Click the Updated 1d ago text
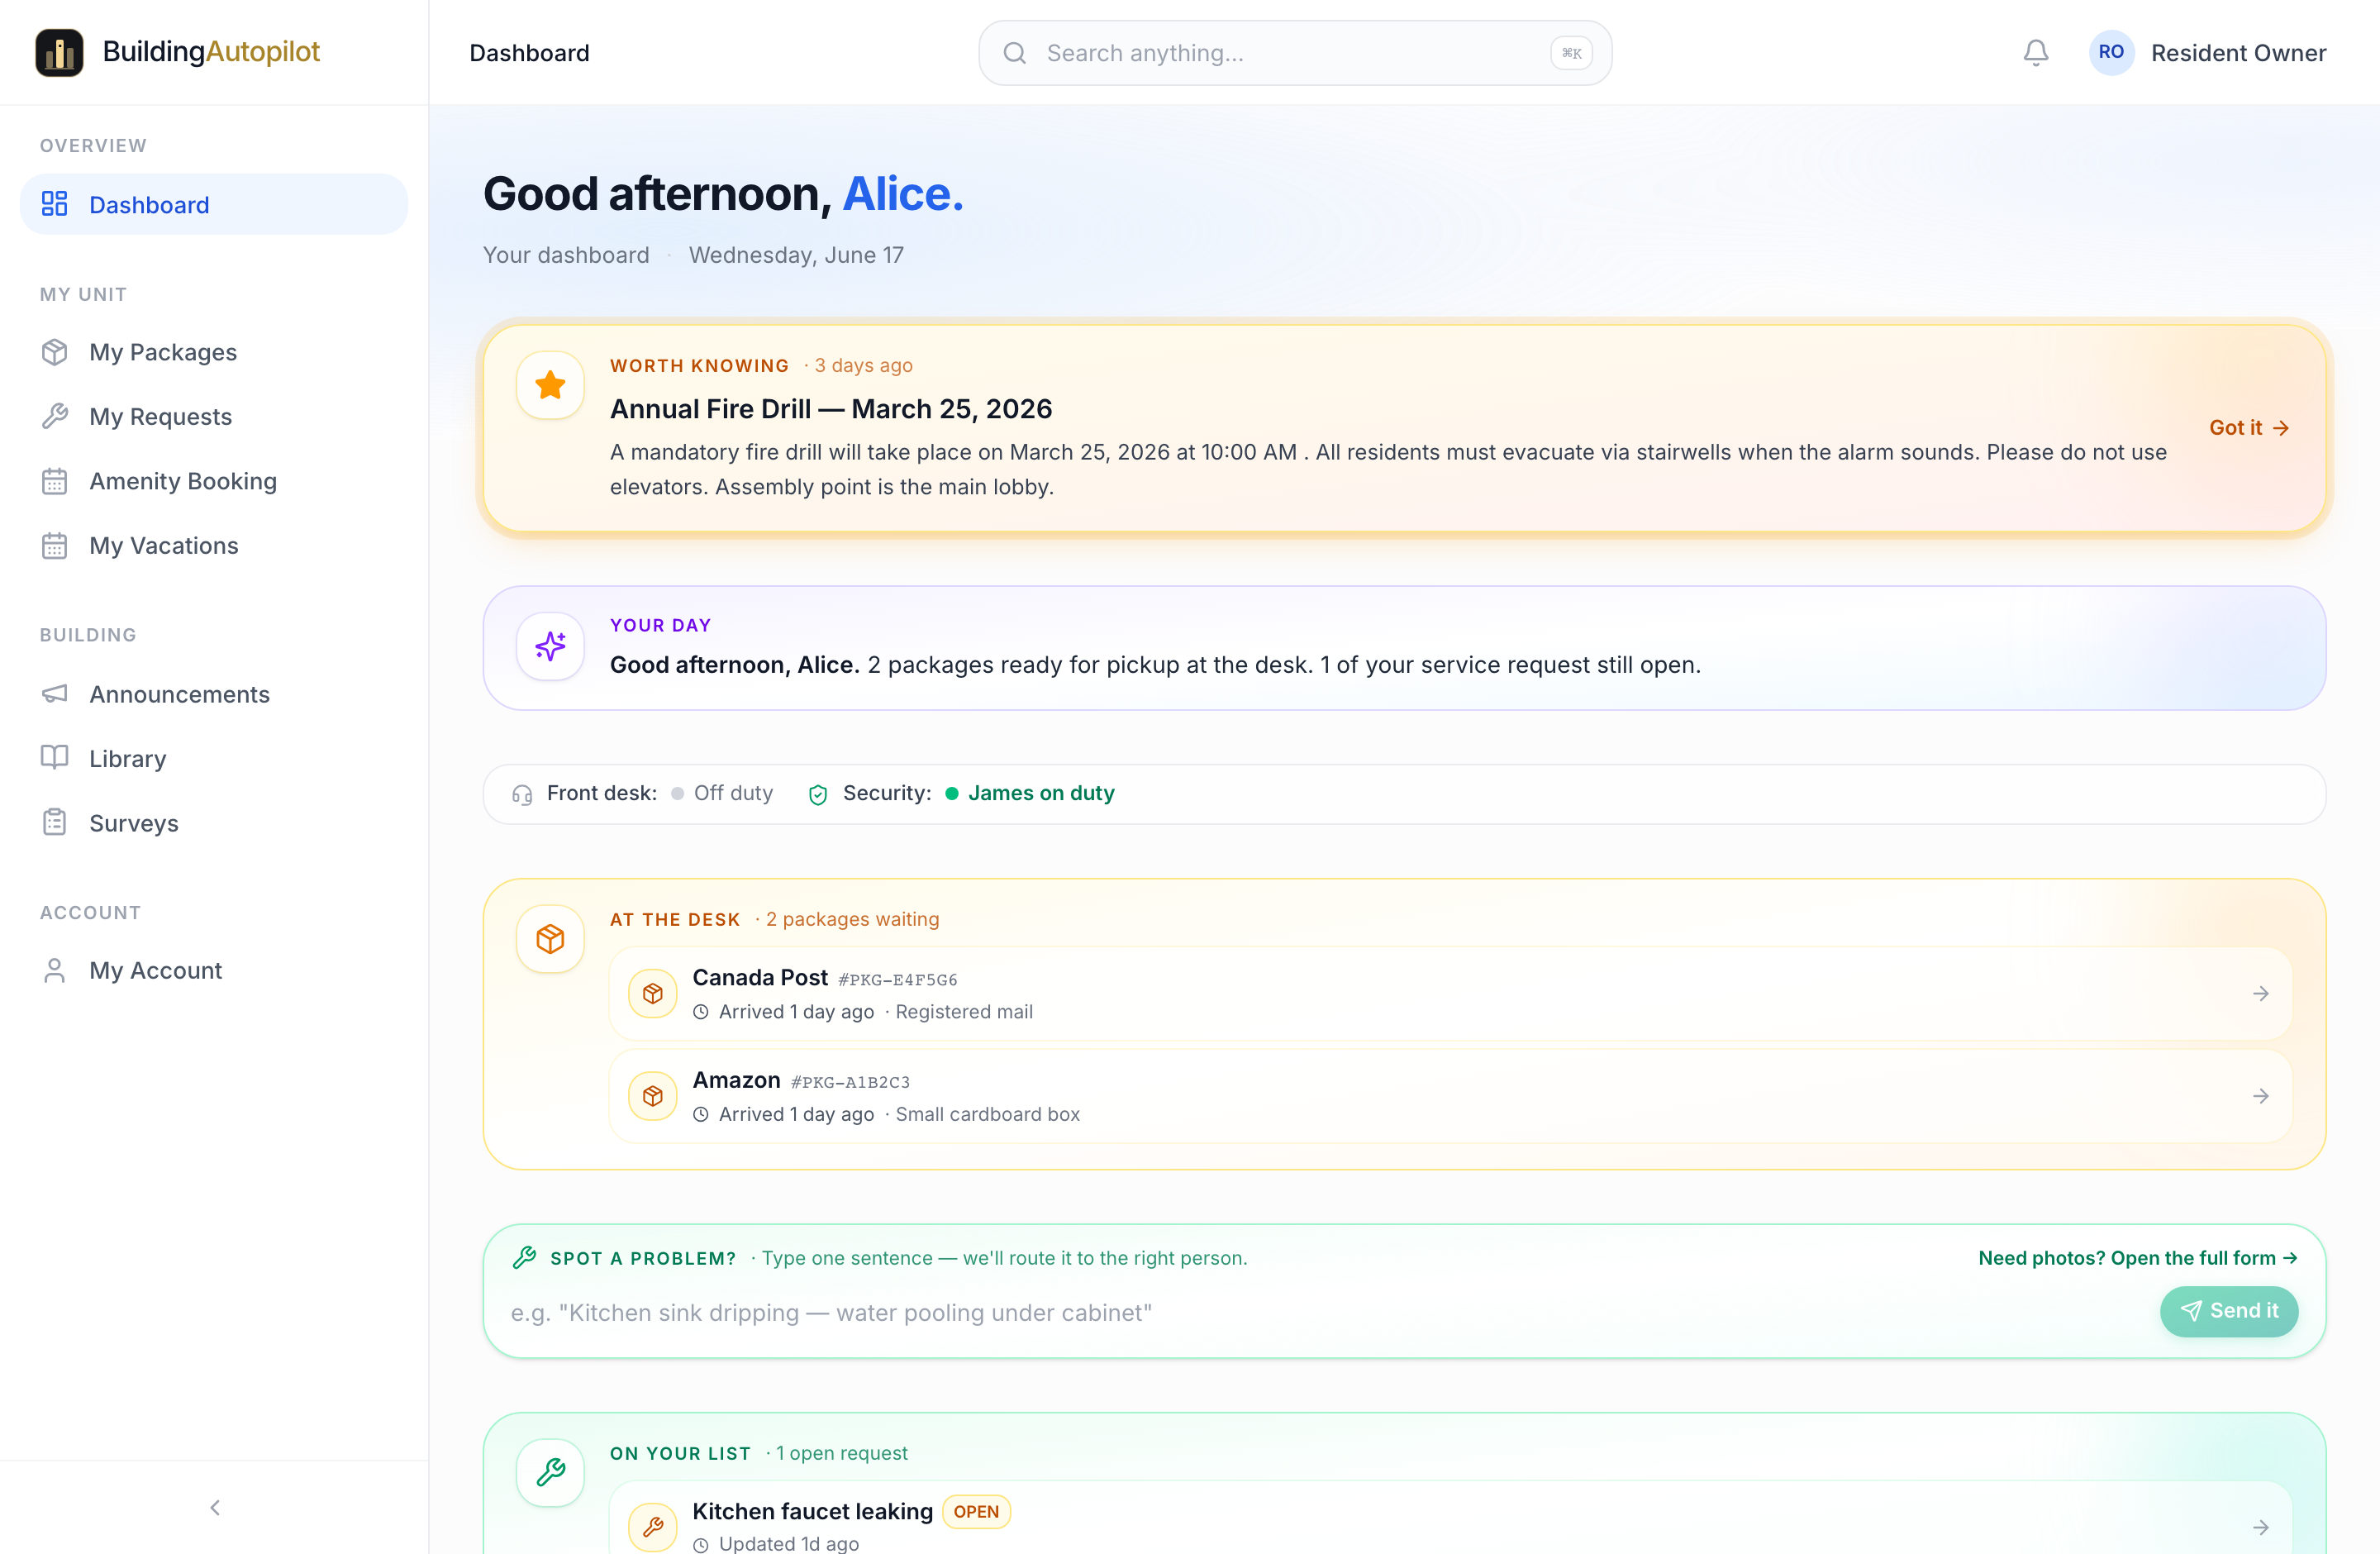Viewport: 2380px width, 1554px height. 789,1543
